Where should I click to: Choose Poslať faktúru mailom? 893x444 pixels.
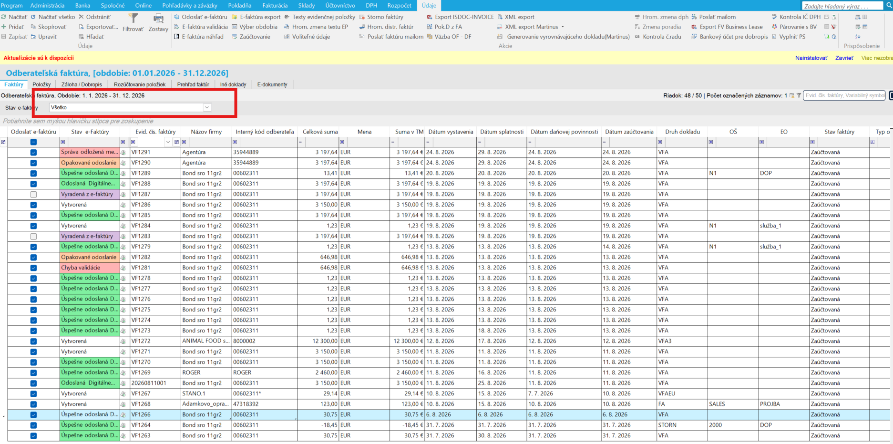tap(391, 37)
